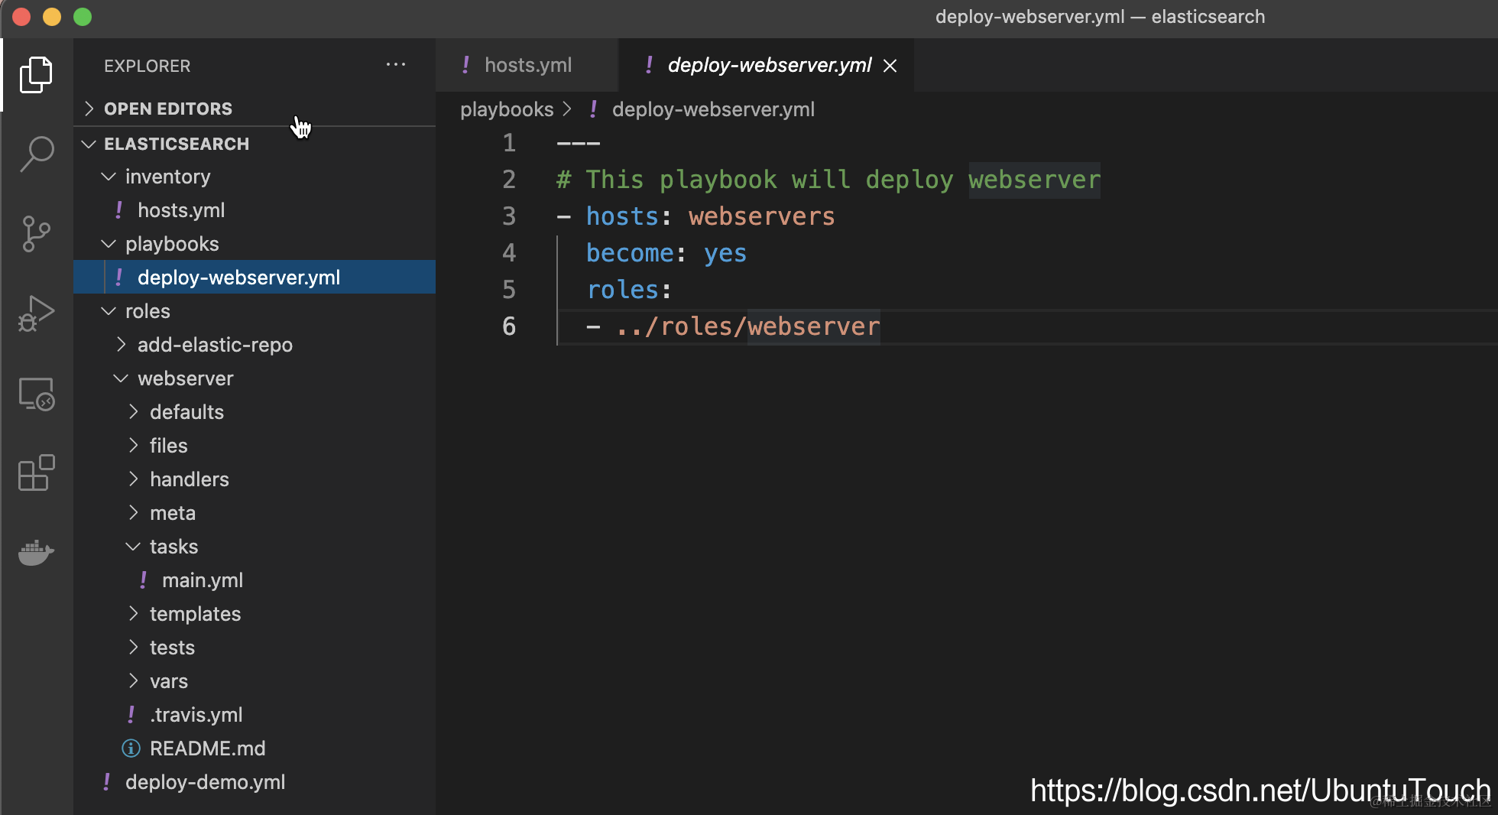The width and height of the screenshot is (1498, 815).
Task: Open the Docker view icon
Action: coord(36,551)
